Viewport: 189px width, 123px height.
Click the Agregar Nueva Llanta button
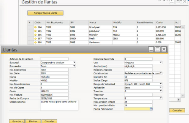coord(45,13)
